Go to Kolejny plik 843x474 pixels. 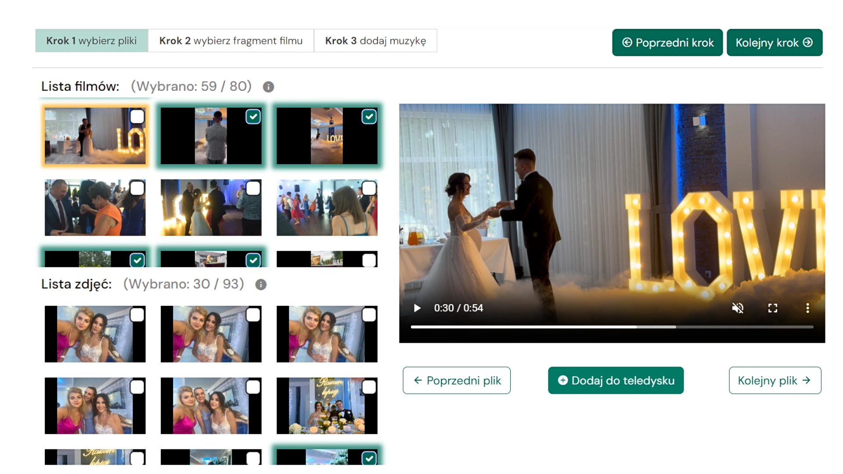point(775,381)
